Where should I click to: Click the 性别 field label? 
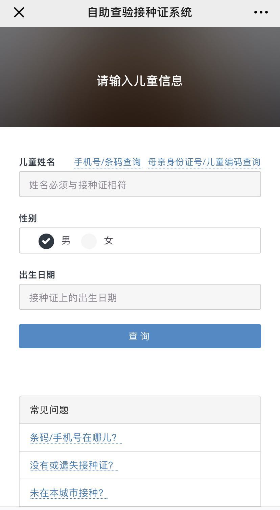click(28, 219)
